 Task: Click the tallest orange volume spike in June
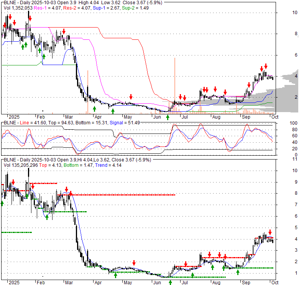[175, 86]
